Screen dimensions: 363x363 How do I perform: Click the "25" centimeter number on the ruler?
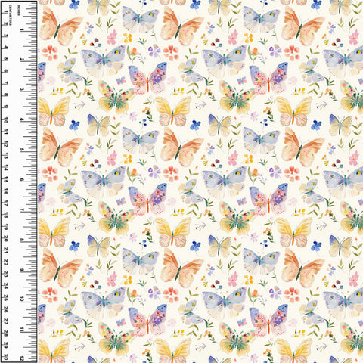(6, 298)
